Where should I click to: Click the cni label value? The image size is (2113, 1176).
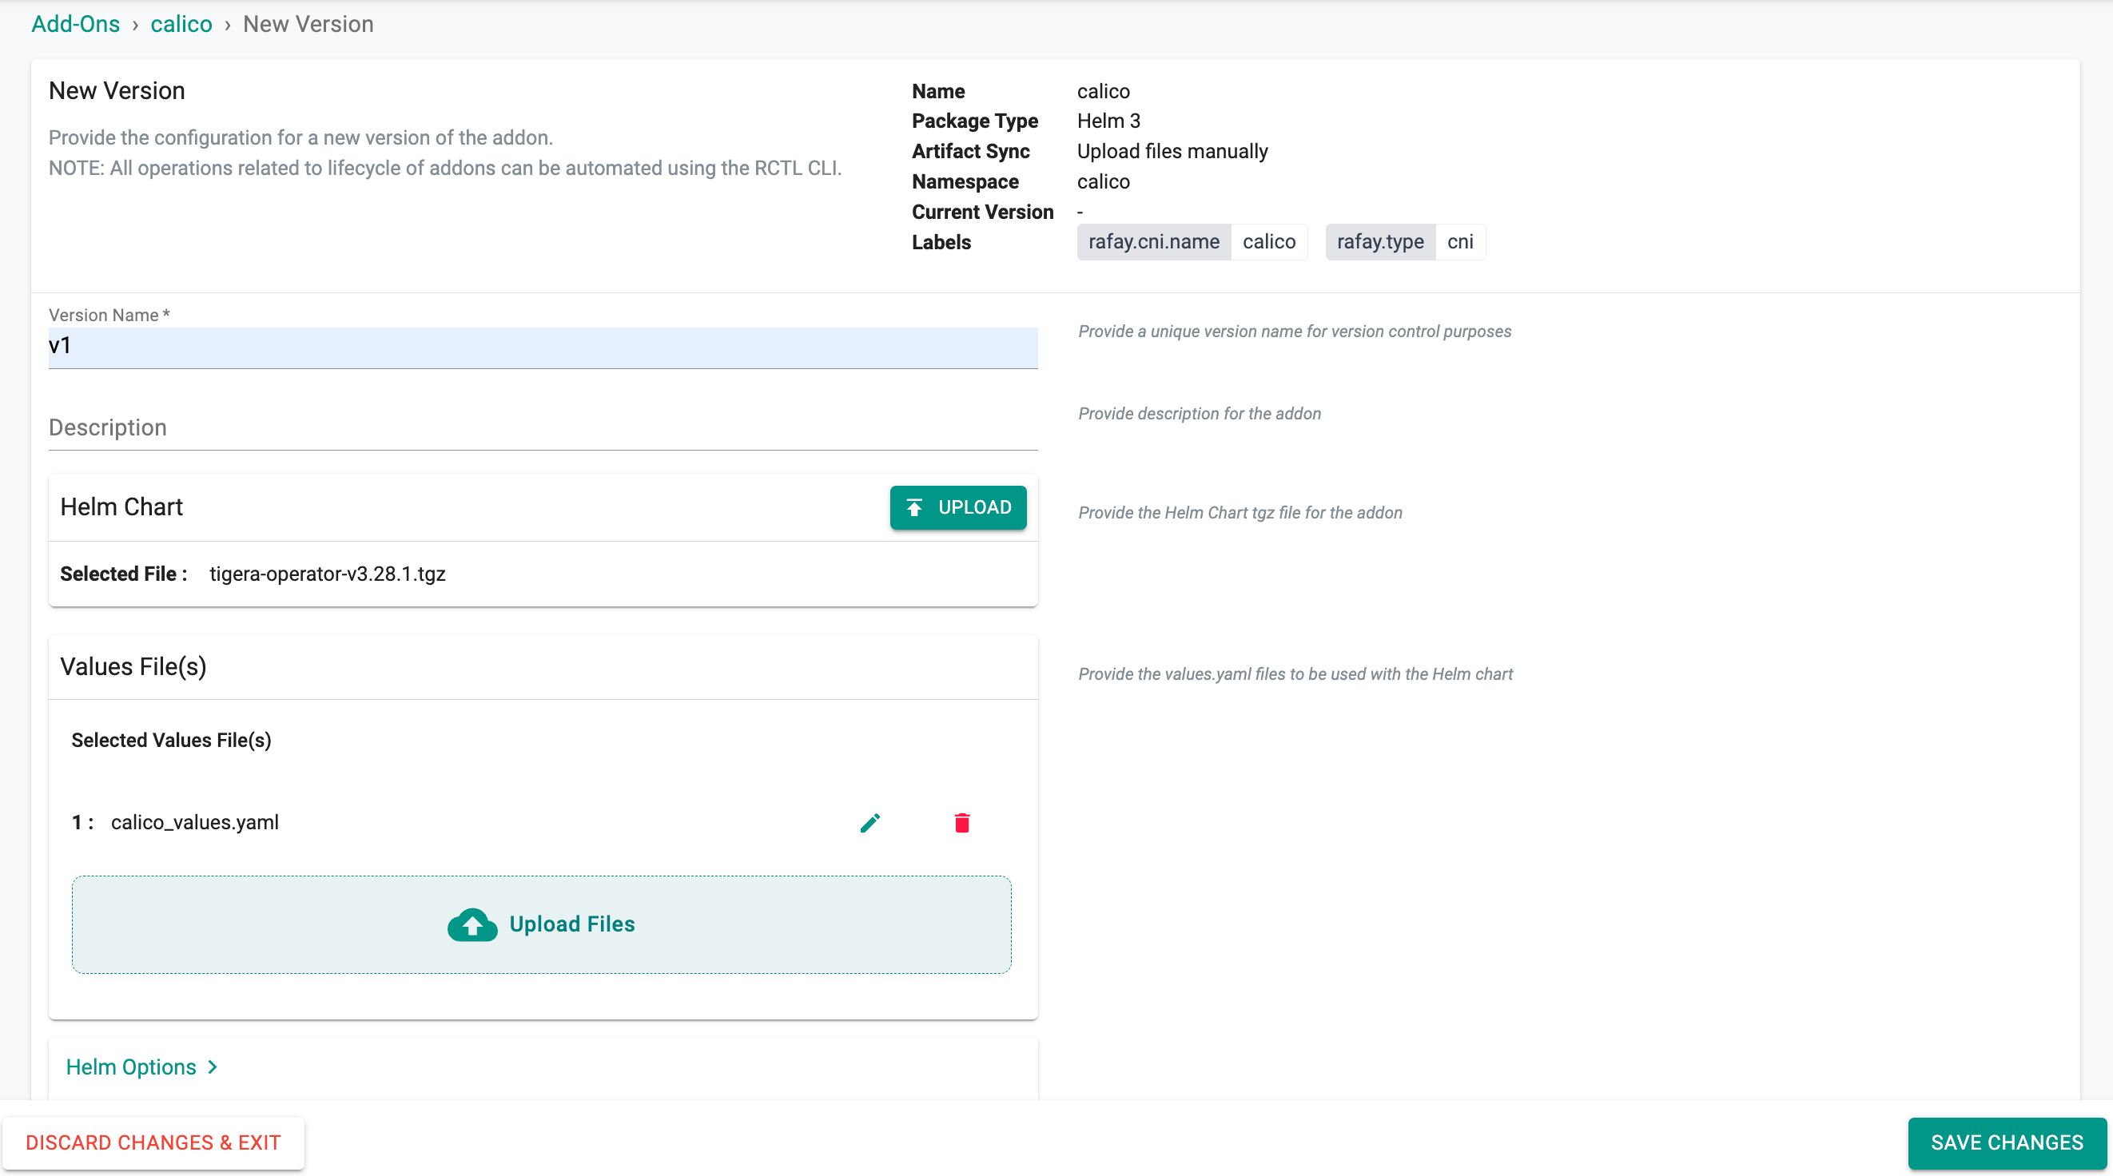pos(1460,242)
